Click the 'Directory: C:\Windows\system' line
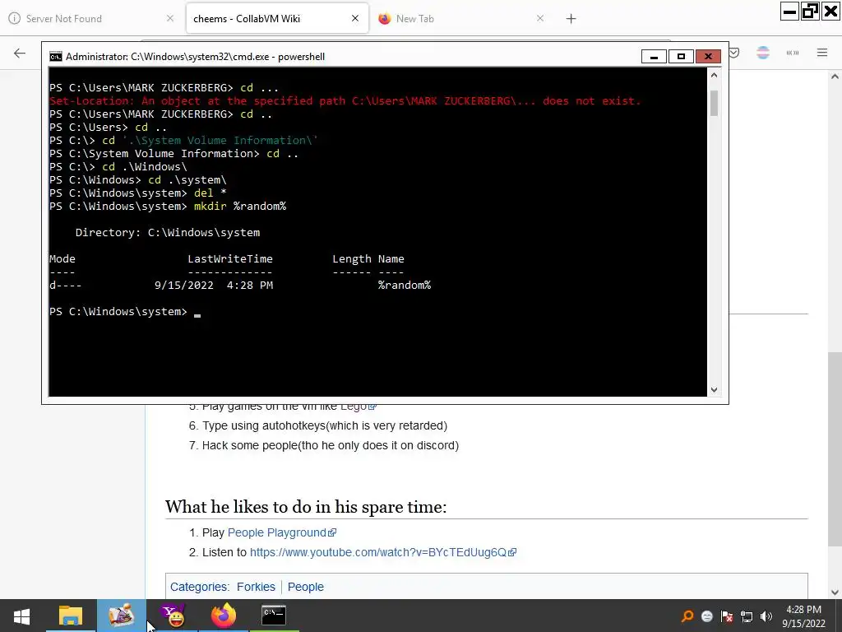Viewport: 842px width, 632px height. coord(168,233)
